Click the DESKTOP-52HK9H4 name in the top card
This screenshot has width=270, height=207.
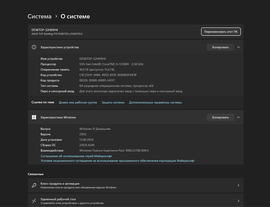coord(45,30)
